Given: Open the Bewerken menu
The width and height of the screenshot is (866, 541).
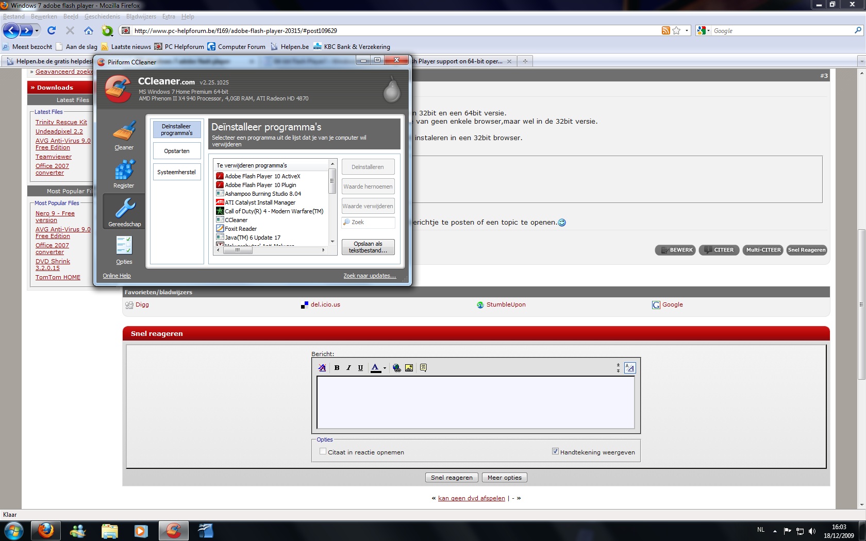Looking at the screenshot, I should pos(44,16).
